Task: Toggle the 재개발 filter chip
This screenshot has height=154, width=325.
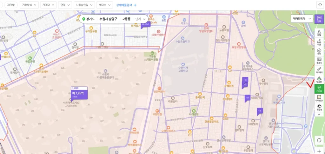Action: pos(11,5)
